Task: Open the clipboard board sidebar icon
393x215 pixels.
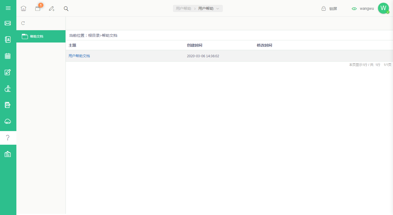Action: pos(8,154)
